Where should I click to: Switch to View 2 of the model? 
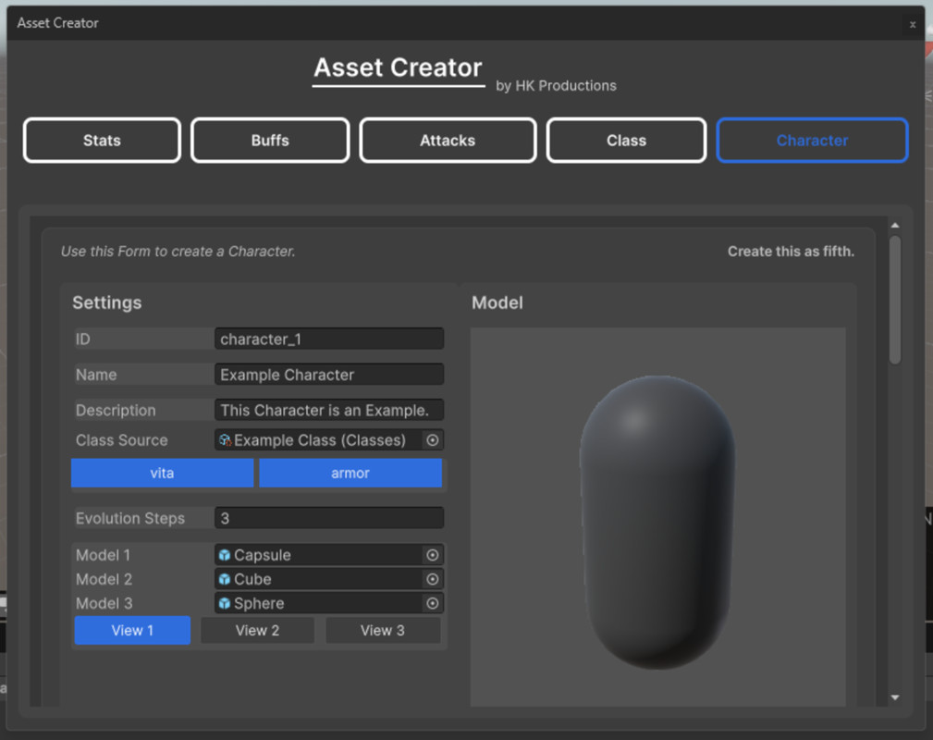[x=257, y=630]
